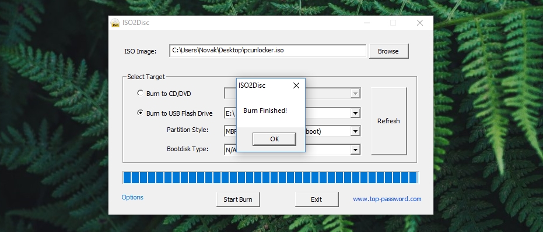Click the 'Select Target' group label
The image size is (543, 232).
point(146,77)
